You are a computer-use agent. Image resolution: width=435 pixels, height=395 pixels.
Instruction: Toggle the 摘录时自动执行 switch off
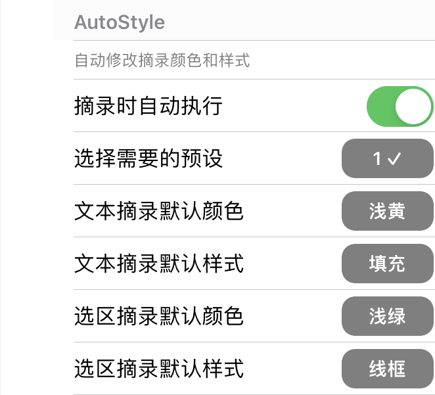click(400, 106)
